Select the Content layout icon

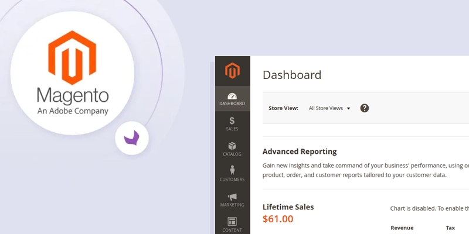[232, 222]
